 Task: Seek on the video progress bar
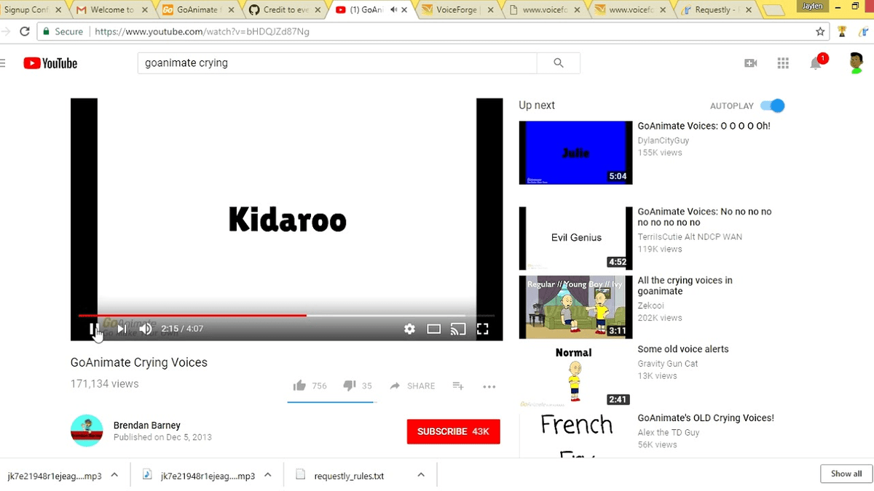click(286, 316)
